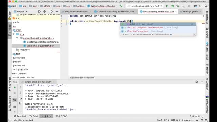This screenshot has width=217, height=122.
Task: Click the layout icon in Run panel sidebar
Action: point(15,107)
